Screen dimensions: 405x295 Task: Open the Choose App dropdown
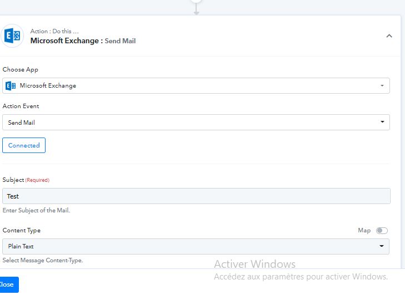pos(196,85)
